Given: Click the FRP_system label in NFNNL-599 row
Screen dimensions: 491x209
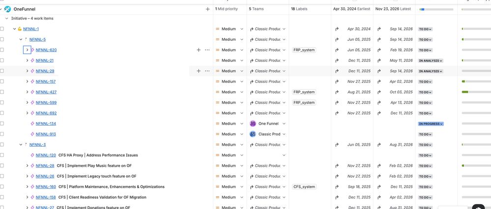Looking at the screenshot, I should coord(304,103).
